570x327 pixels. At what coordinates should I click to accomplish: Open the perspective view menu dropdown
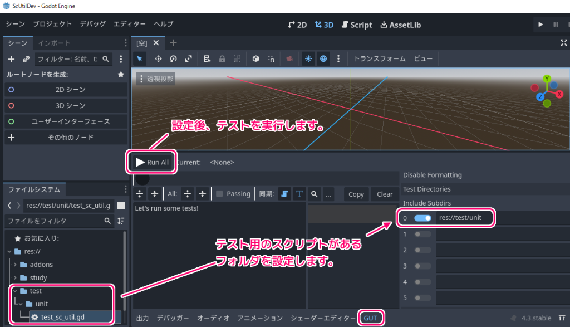156,79
